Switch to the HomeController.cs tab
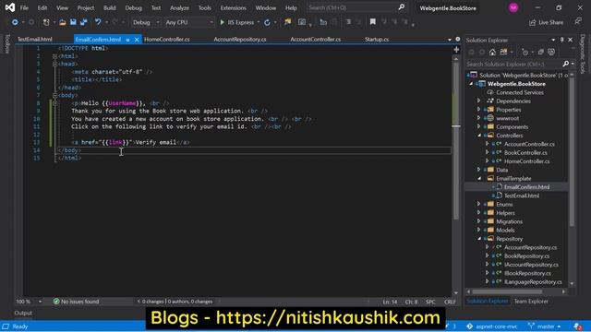Image resolution: width=591 pixels, height=332 pixels. (x=167, y=39)
